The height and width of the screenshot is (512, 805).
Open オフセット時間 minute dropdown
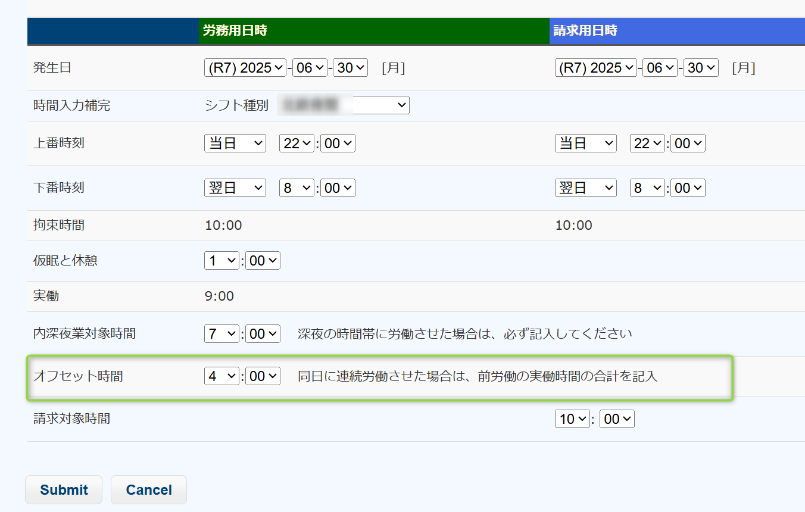[x=263, y=376]
